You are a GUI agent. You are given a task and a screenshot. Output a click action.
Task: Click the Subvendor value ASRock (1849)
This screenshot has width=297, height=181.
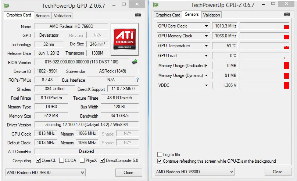click(113, 71)
